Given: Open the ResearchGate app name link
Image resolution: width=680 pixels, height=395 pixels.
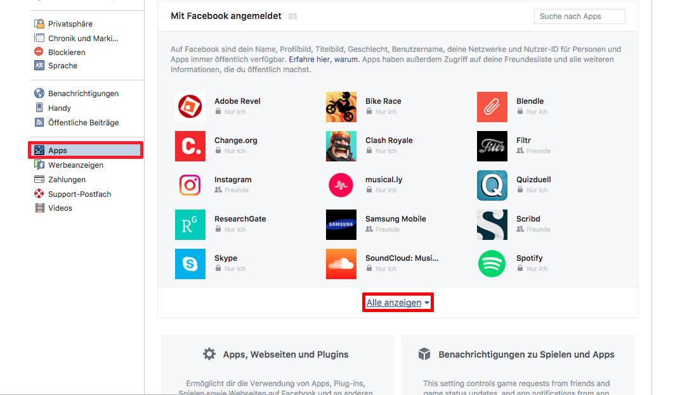Looking at the screenshot, I should pyautogui.click(x=240, y=218).
